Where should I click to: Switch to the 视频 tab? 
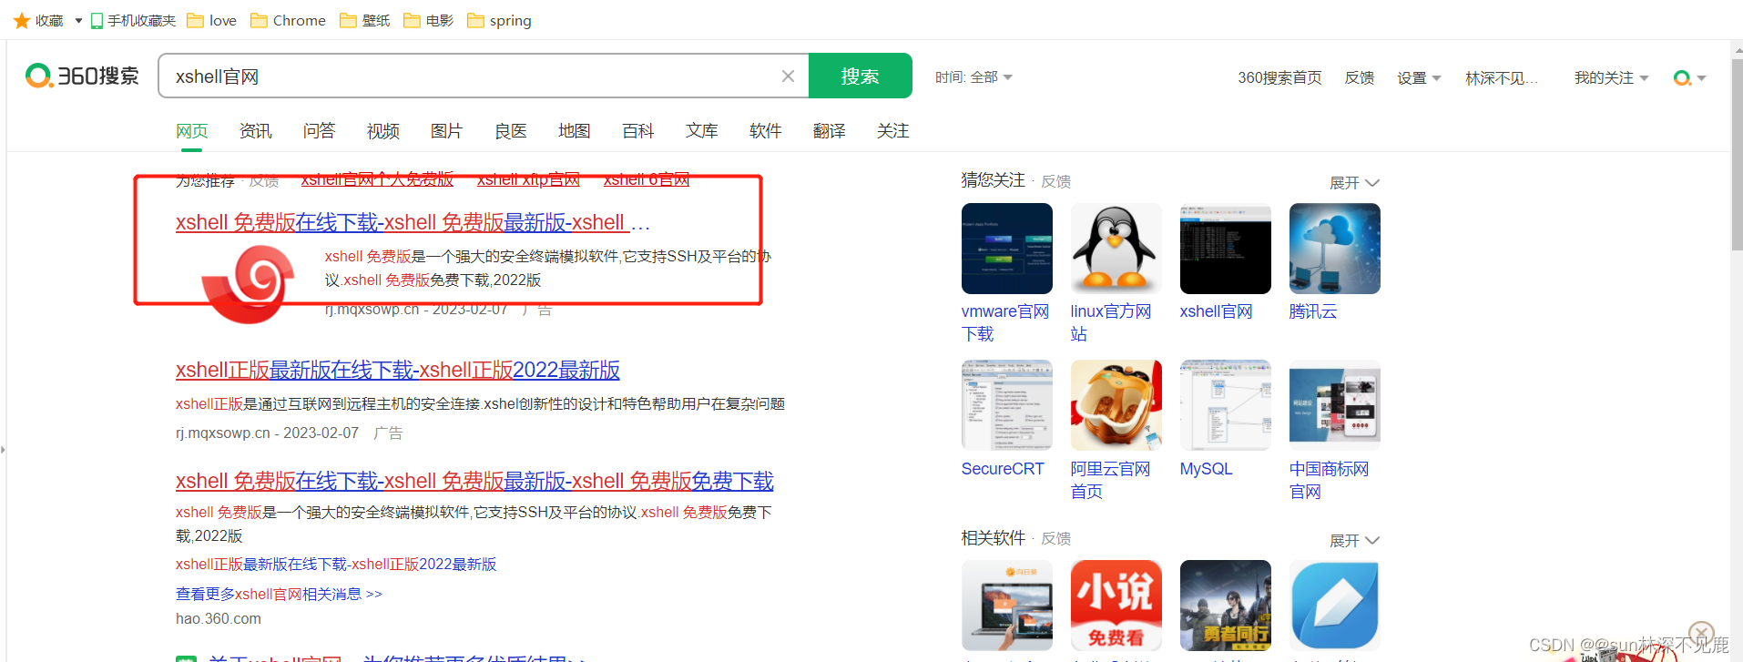383,131
